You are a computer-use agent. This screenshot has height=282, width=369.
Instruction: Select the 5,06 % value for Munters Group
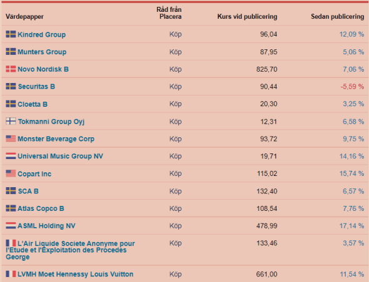[x=353, y=52]
